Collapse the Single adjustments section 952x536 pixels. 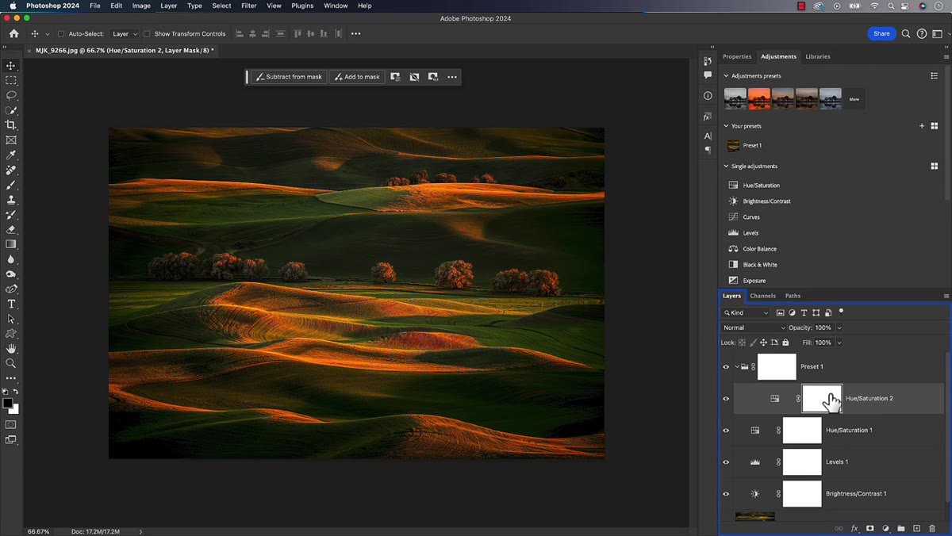click(x=726, y=167)
